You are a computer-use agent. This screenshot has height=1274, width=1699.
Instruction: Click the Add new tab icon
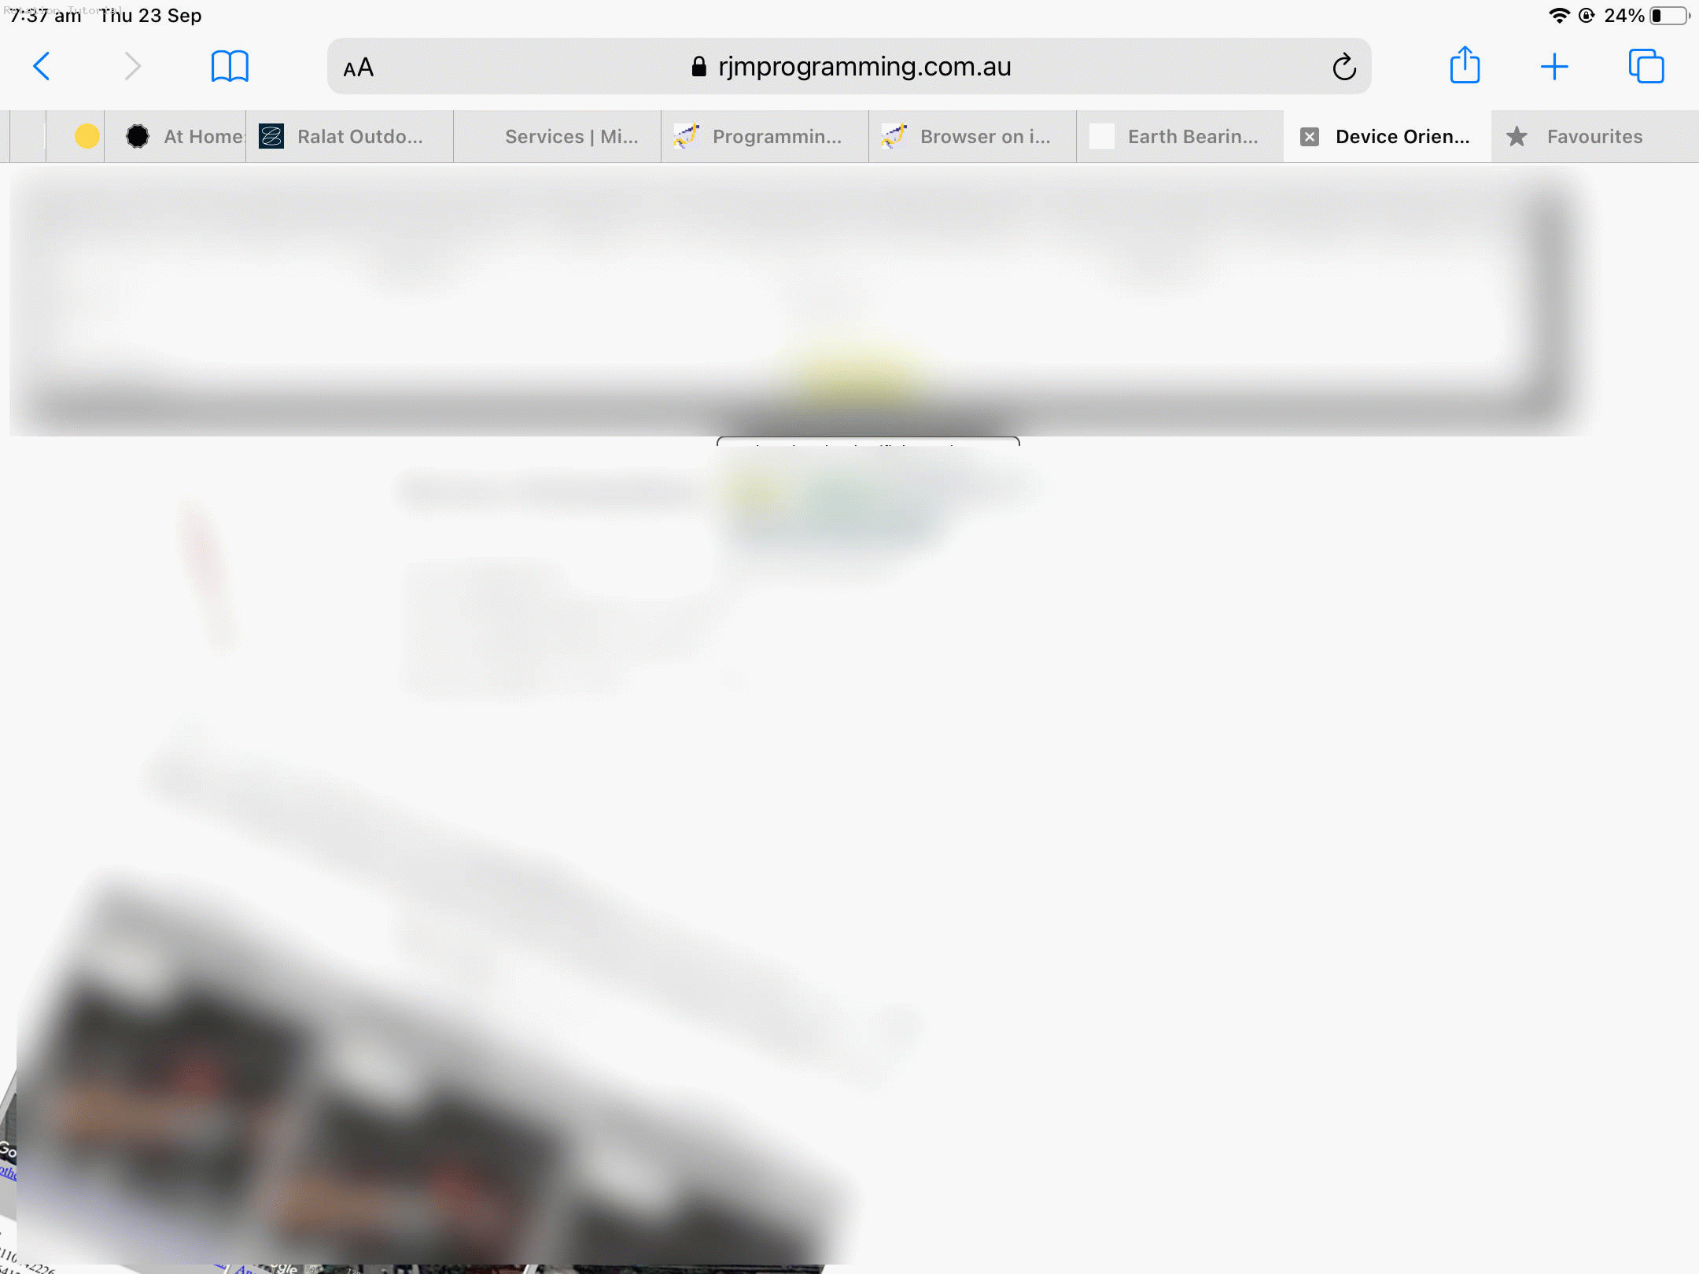point(1554,65)
